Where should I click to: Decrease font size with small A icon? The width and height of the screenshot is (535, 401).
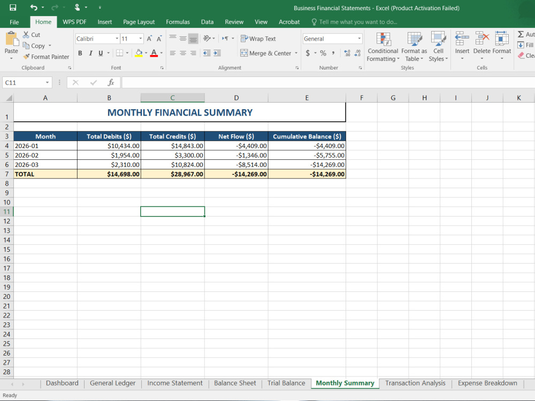tap(159, 39)
